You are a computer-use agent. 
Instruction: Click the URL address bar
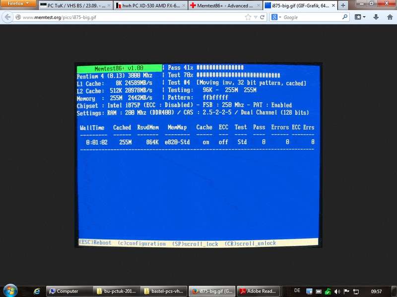coord(129,17)
